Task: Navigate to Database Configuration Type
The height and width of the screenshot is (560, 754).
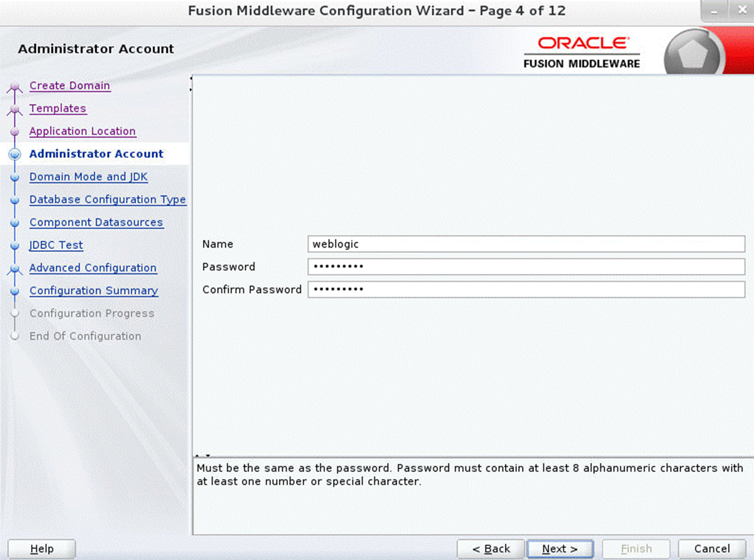Action: coord(108,199)
